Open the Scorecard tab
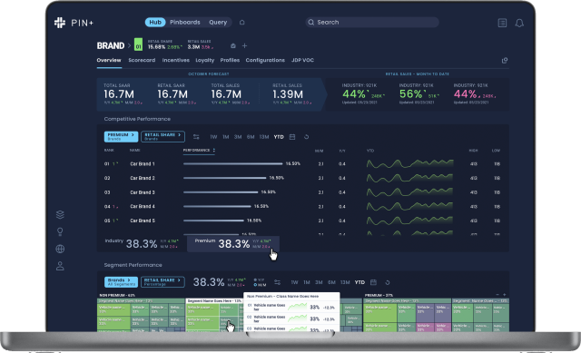 click(142, 60)
